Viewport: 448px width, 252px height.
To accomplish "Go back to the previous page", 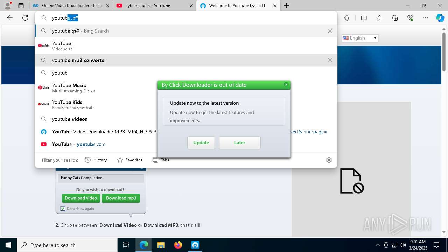I will point(10,18).
